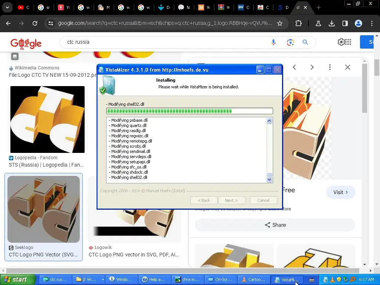Open the language bar keyboard icon
This screenshot has width=380, height=285.
(312, 280)
